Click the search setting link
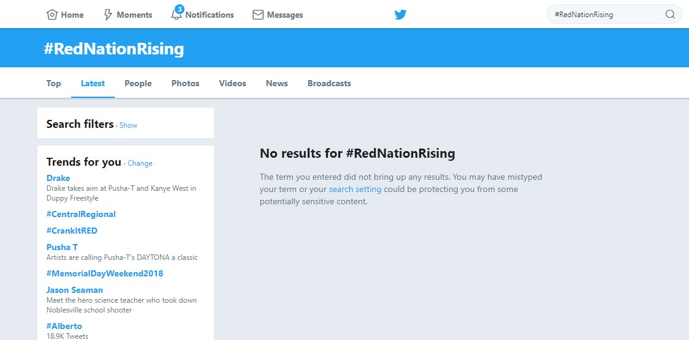Image resolution: width=689 pixels, height=340 pixels. [x=355, y=190]
